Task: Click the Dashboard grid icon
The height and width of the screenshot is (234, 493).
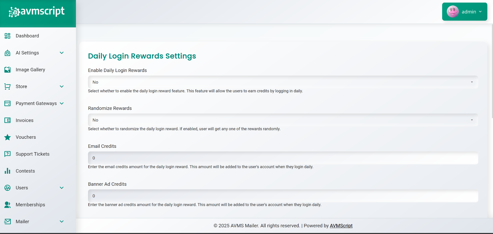Action: pyautogui.click(x=7, y=36)
